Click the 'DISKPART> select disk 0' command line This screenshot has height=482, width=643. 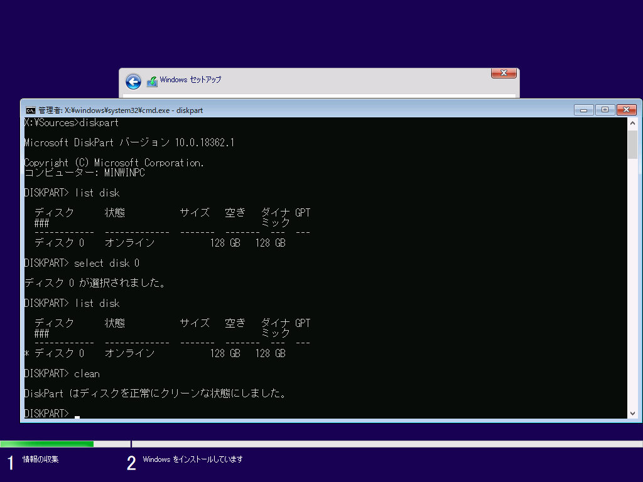(82, 263)
